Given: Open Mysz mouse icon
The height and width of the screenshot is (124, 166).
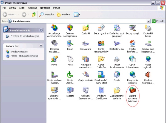Looking at the screenshot, I should (x=70, y=59).
